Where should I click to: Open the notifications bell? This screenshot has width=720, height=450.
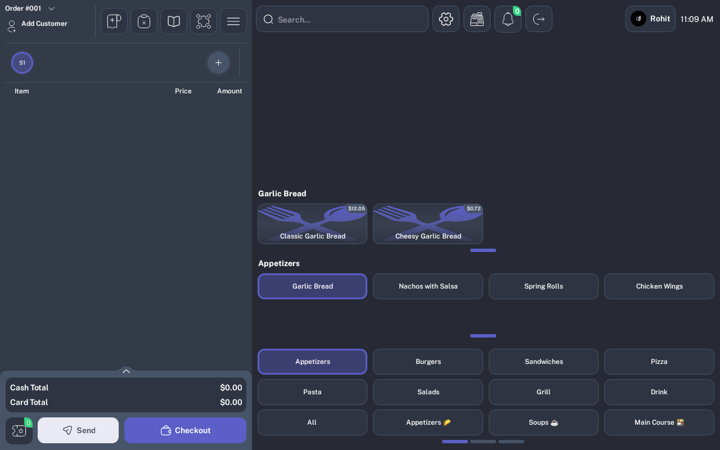(x=508, y=19)
